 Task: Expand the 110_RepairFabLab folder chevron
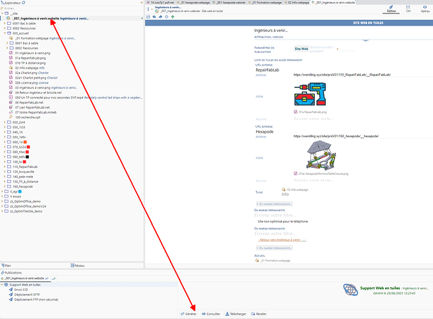coord(4,167)
